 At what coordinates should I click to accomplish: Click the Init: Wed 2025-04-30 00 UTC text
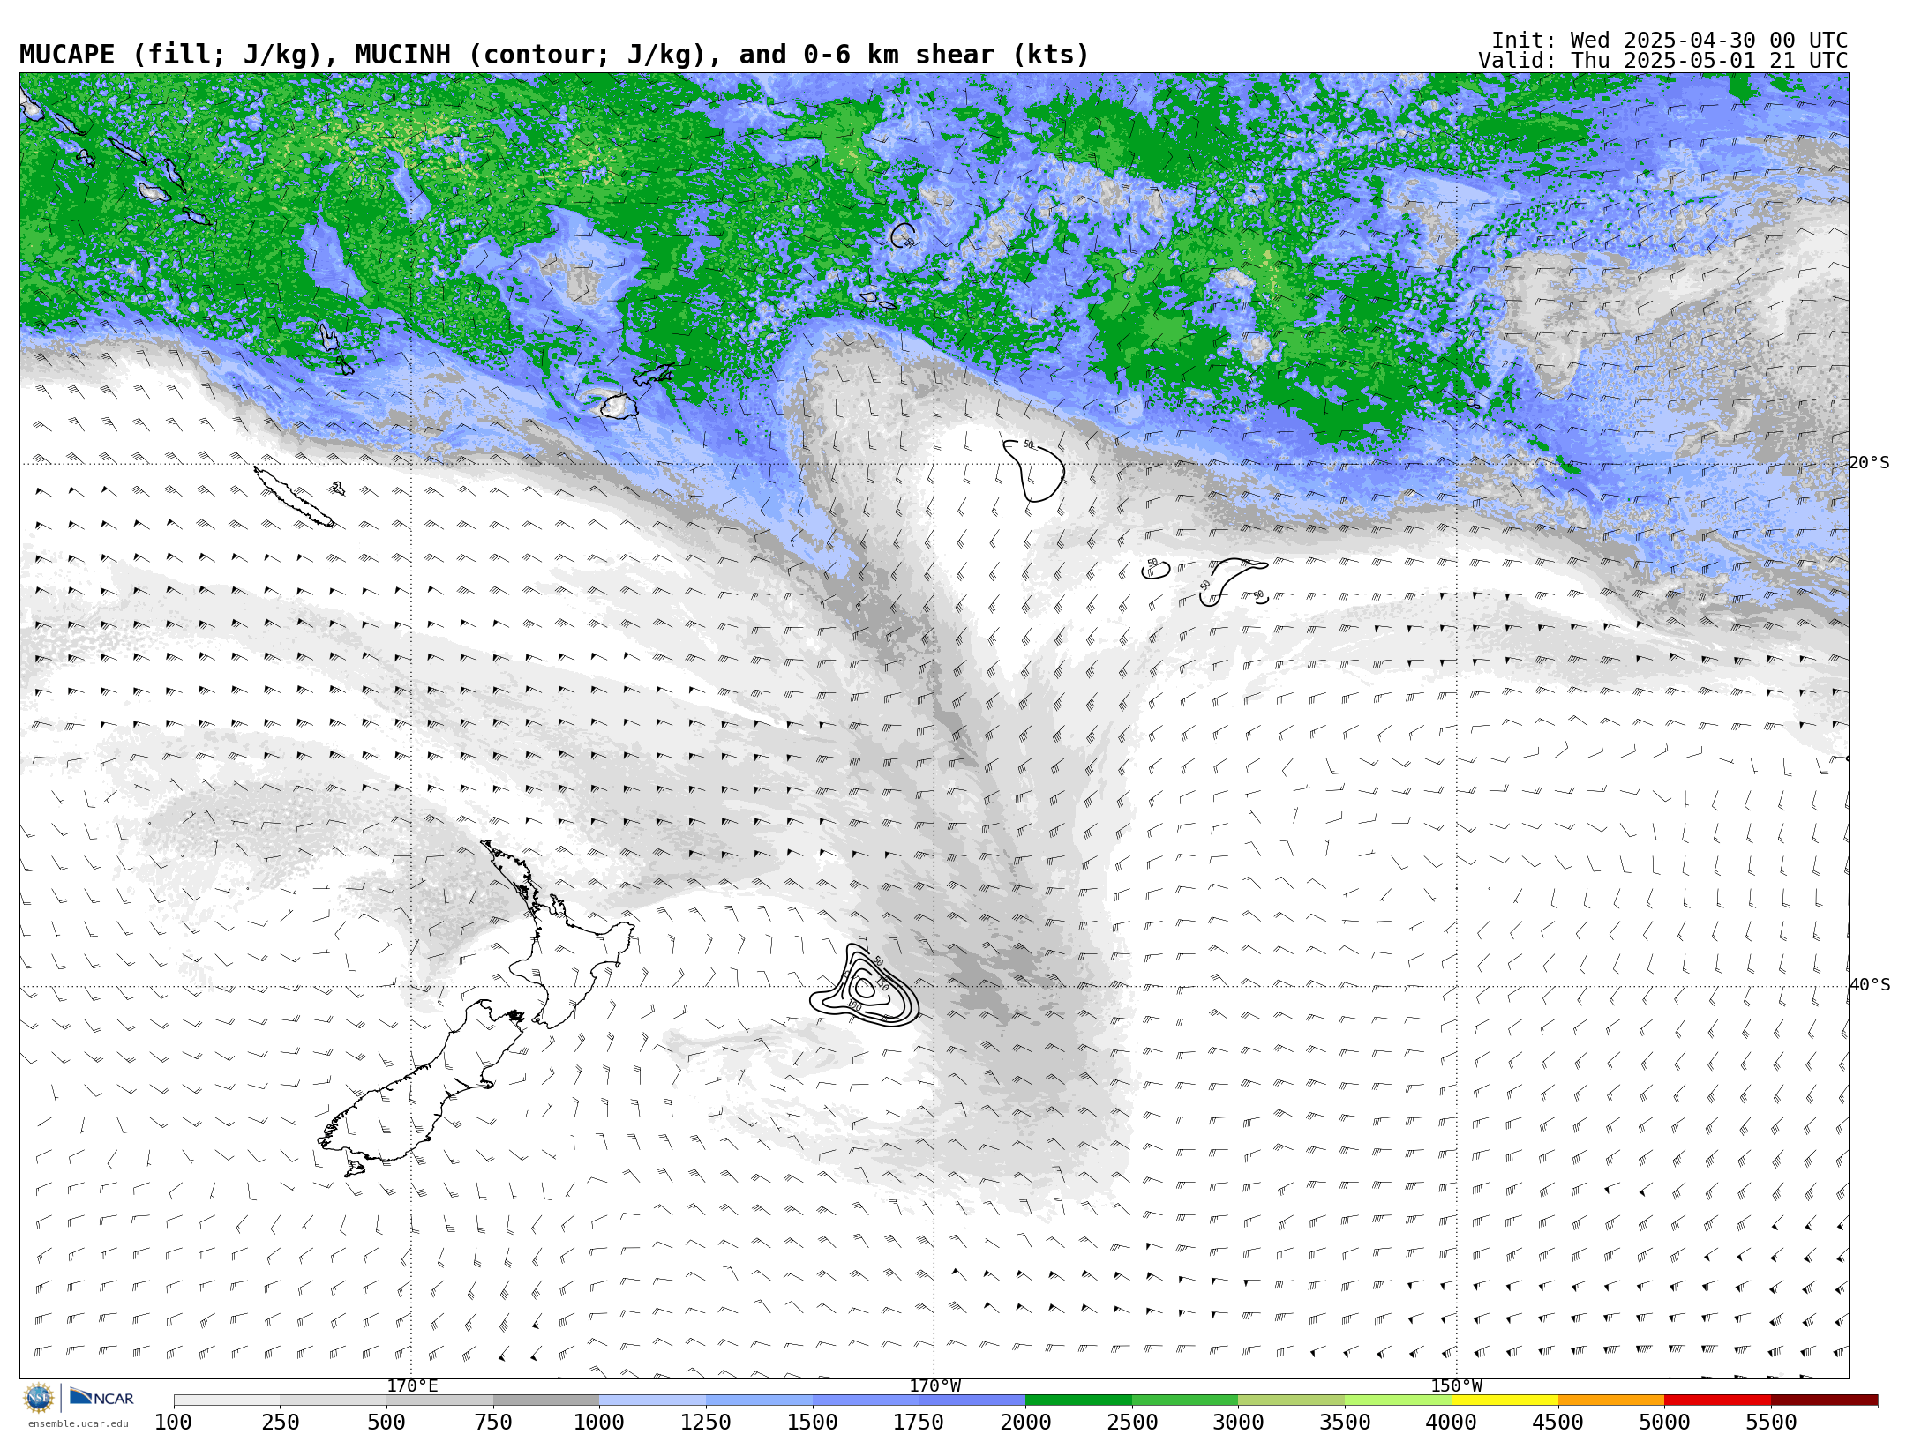pos(1669,41)
